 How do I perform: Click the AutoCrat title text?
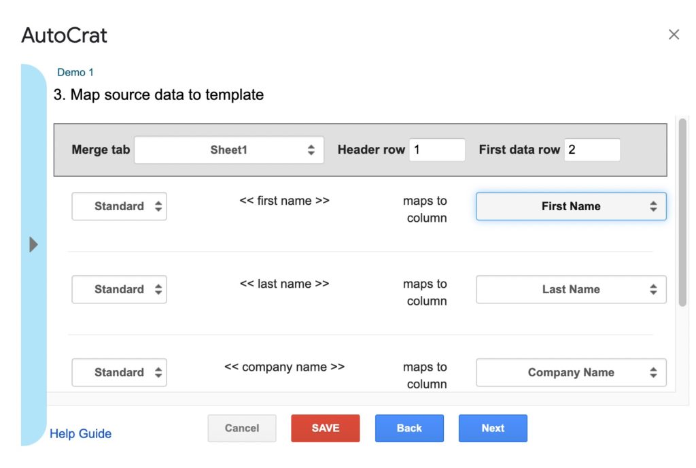[x=65, y=35]
